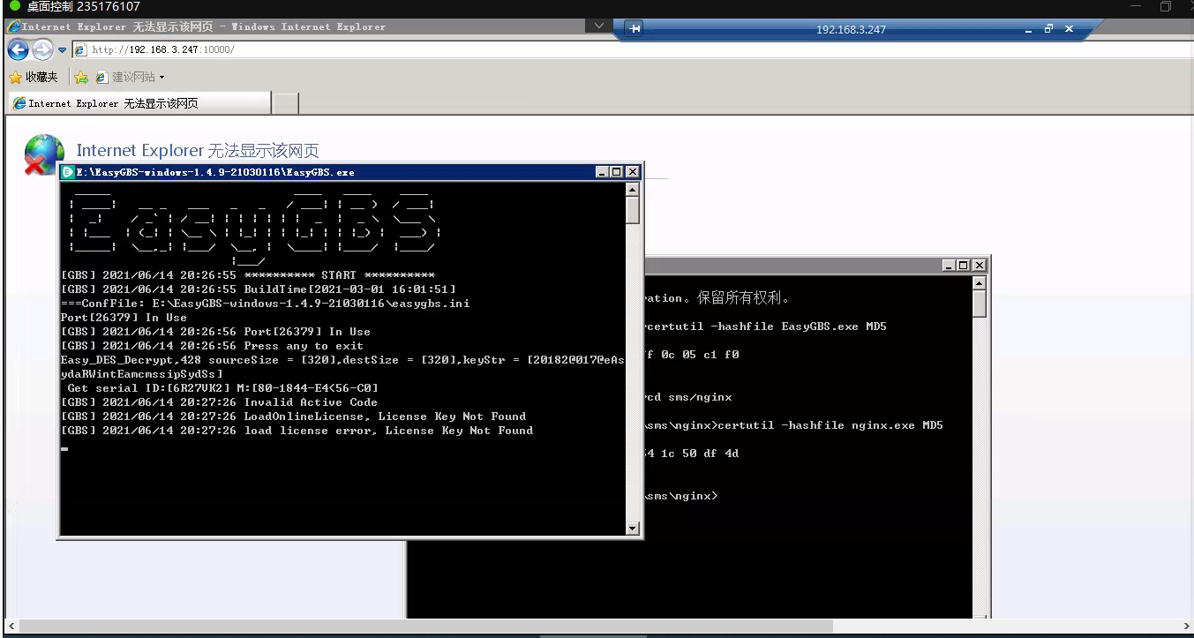Click the add to favorites bar icon
The width and height of the screenshot is (1194, 638).
(x=81, y=78)
